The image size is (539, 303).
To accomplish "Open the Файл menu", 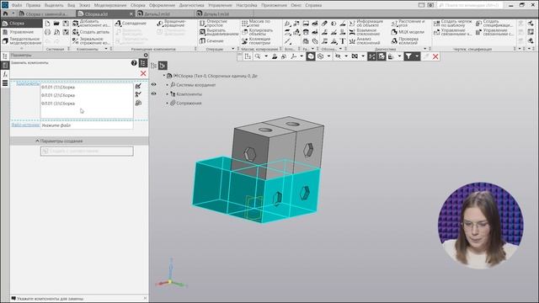I will 17,5.
